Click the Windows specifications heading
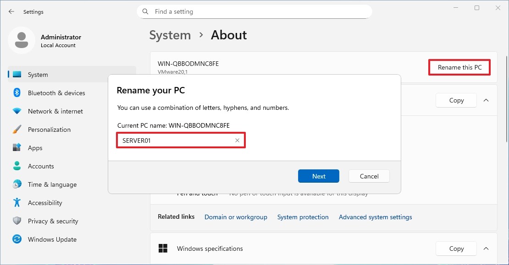This screenshot has height=265, width=509. coord(210,249)
